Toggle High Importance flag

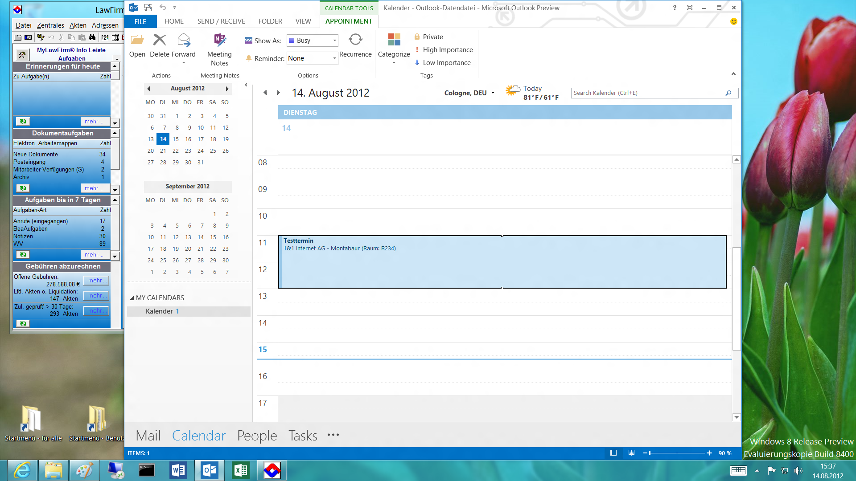click(x=444, y=50)
